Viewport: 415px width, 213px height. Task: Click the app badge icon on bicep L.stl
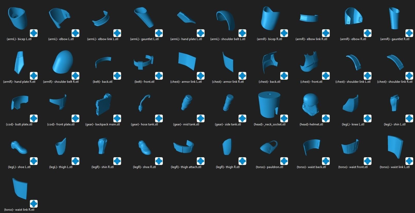[34, 33]
